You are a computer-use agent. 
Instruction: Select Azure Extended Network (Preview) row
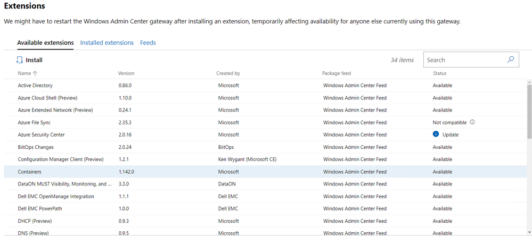coord(265,110)
